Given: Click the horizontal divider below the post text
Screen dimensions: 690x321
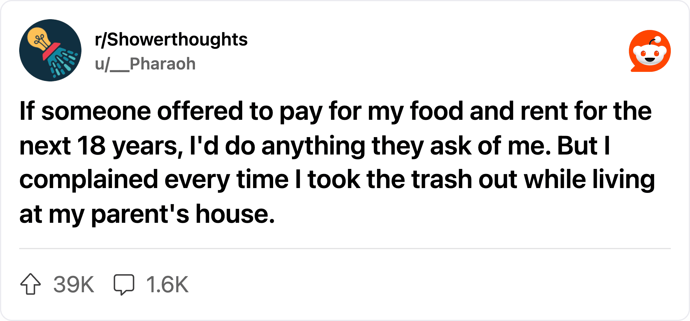Looking at the screenshot, I should pyautogui.click(x=345, y=249).
